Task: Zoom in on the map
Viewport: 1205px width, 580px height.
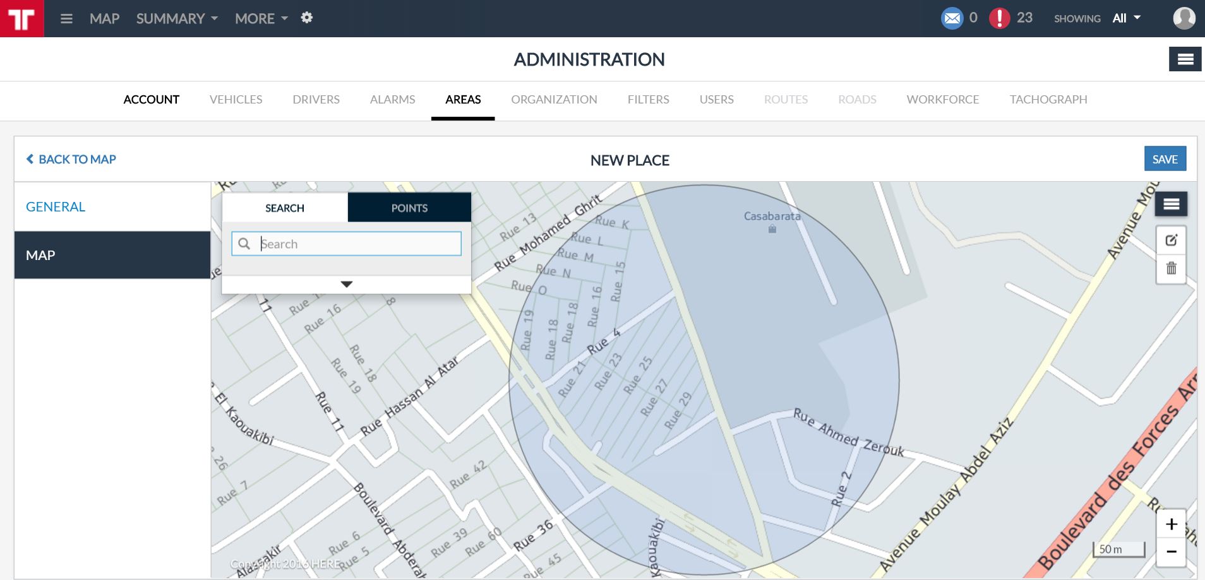Action: click(1171, 524)
